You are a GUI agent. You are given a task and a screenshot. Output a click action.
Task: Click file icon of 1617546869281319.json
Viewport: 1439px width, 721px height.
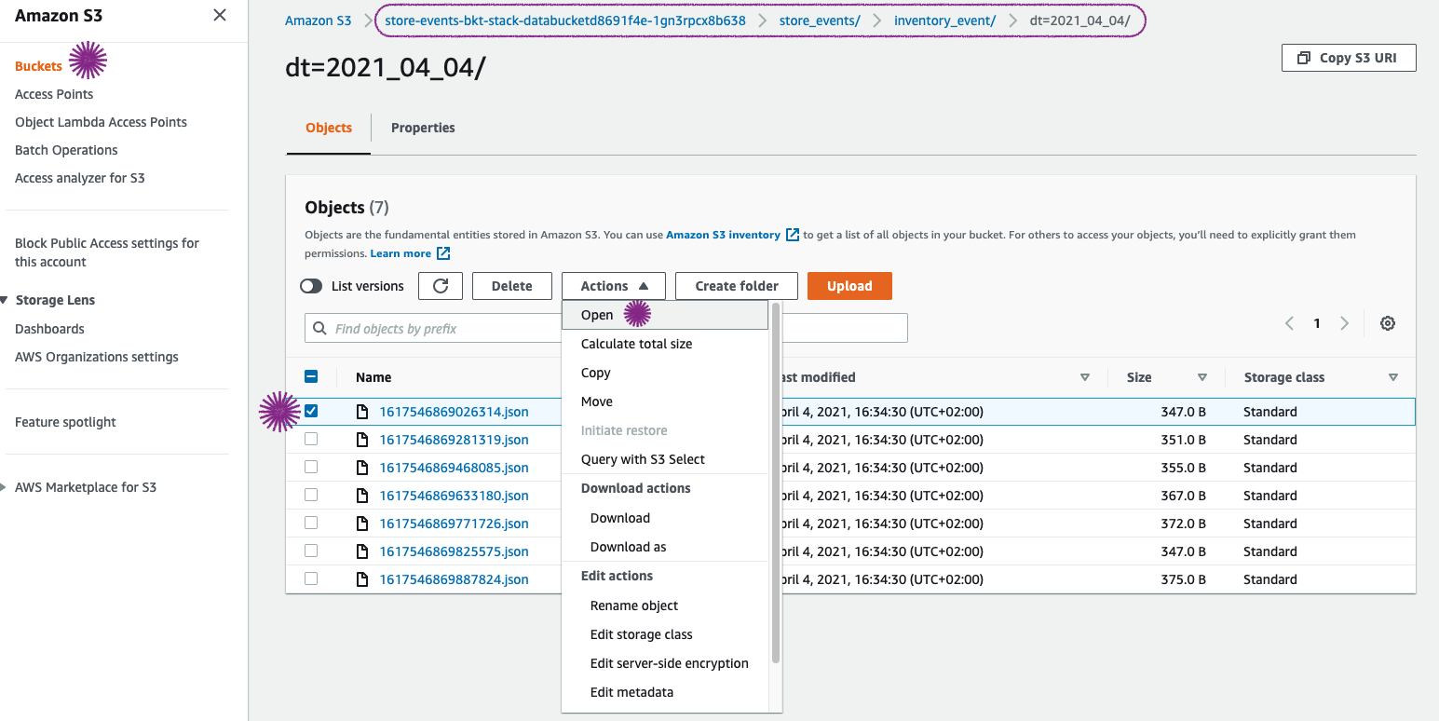tap(362, 439)
